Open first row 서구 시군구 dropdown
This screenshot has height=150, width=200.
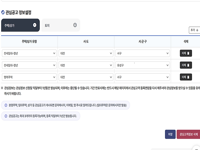pos(143,53)
